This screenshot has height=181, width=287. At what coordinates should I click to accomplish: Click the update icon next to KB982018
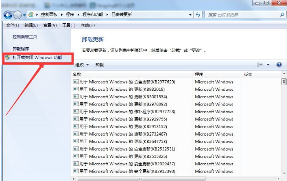click(76, 89)
